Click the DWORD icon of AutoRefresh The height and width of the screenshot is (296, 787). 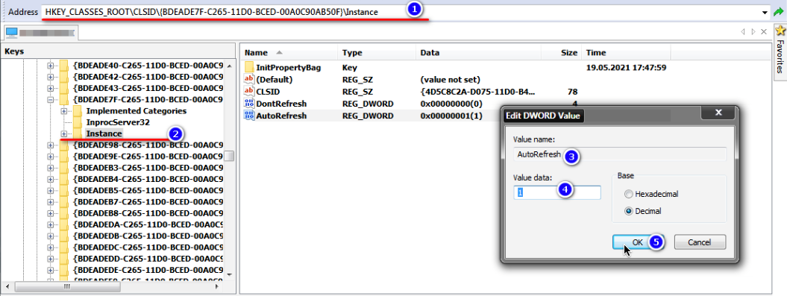(248, 116)
